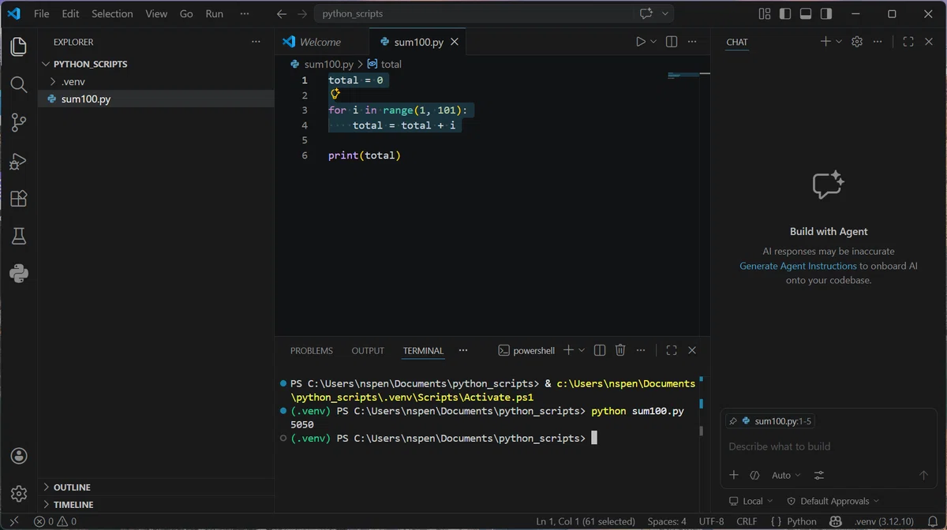This screenshot has width=947, height=530.
Task: Toggle primary side bar visibility
Action: (x=785, y=13)
